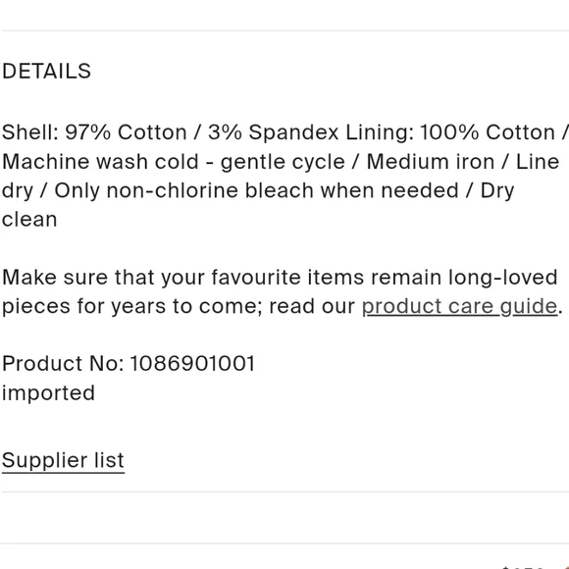The width and height of the screenshot is (569, 569).
Task: Click the 'long-loved' word
Action: click(x=503, y=278)
